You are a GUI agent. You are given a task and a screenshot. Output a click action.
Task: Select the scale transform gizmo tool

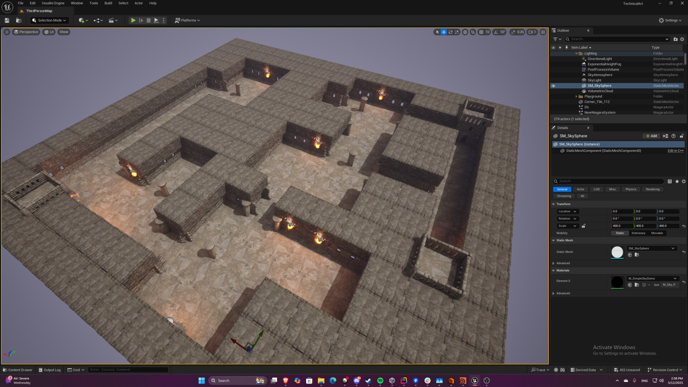457,32
